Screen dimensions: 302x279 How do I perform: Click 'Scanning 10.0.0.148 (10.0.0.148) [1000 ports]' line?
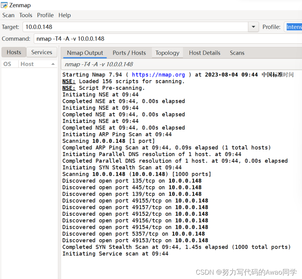[137, 174]
